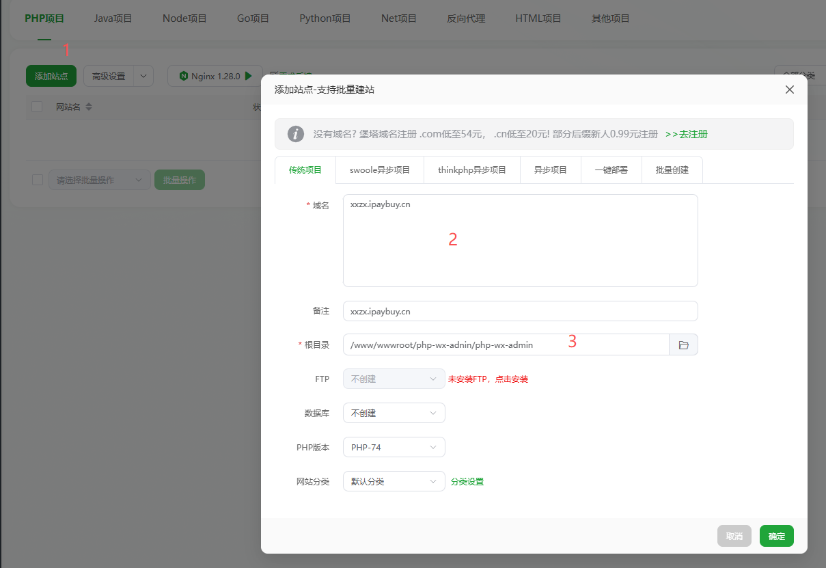Expand the 高级设置 dropdown arrow
Screen dimensions: 826x568
(143, 76)
